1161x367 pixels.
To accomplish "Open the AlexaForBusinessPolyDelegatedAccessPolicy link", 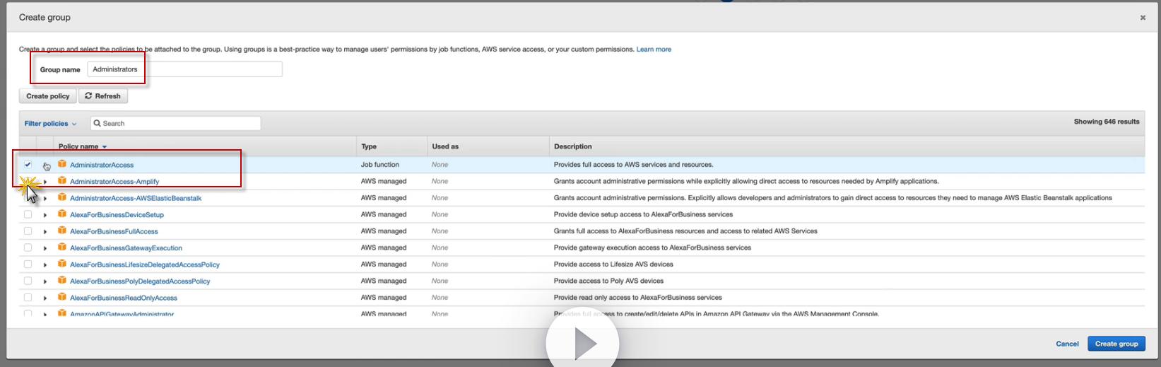I will tap(140, 281).
